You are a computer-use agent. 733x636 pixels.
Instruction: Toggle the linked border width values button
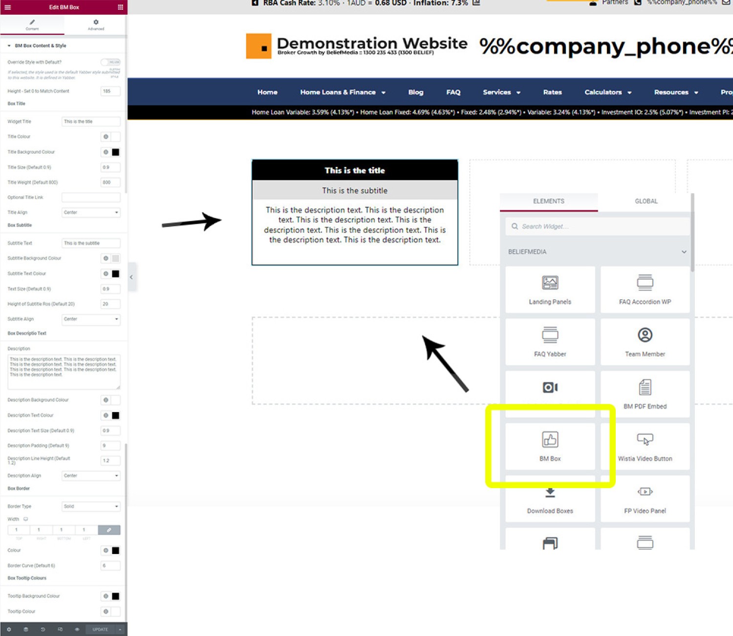click(109, 530)
